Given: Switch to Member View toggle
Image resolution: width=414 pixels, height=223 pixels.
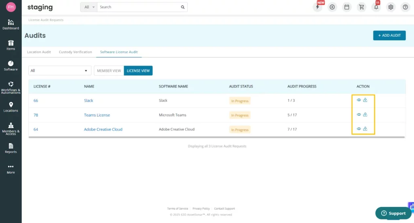Looking at the screenshot, I should [109, 71].
